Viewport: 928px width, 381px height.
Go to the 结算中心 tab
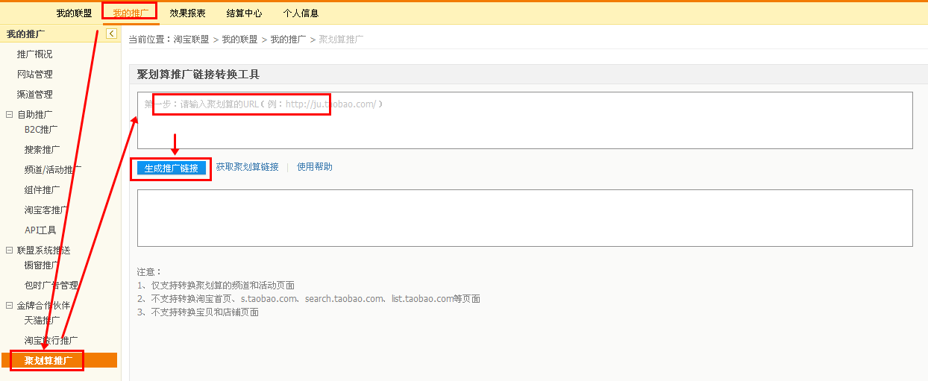click(244, 13)
